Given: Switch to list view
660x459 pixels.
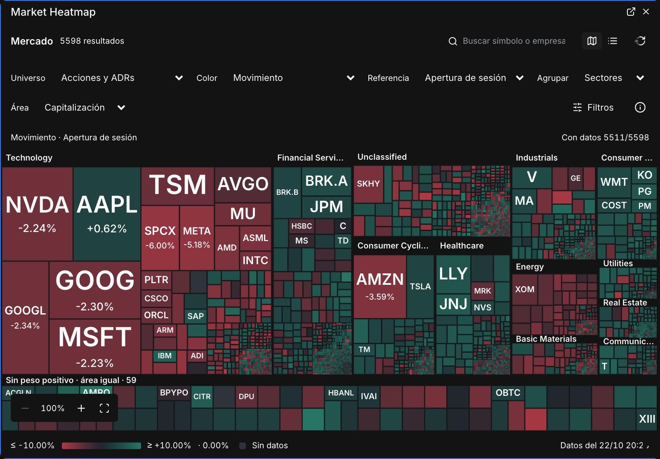Looking at the screenshot, I should 613,41.
